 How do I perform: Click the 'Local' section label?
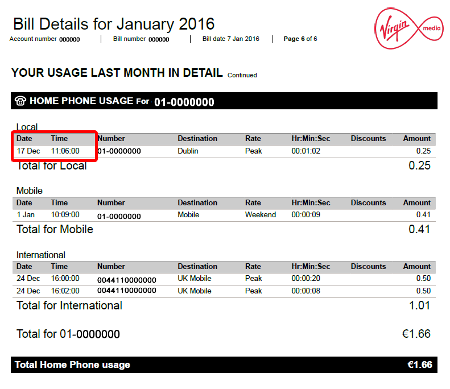tap(27, 127)
